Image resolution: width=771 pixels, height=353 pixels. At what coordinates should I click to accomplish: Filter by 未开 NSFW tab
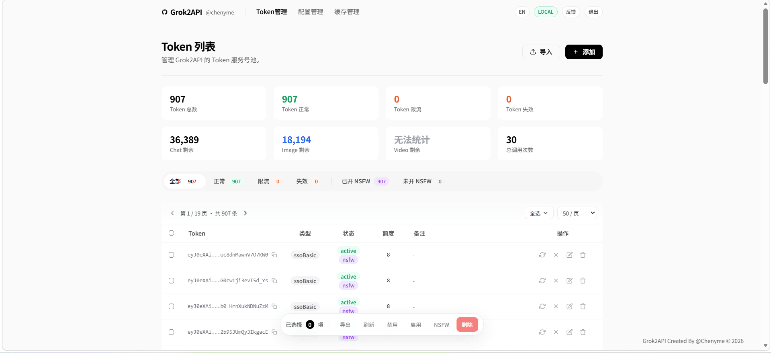(423, 181)
